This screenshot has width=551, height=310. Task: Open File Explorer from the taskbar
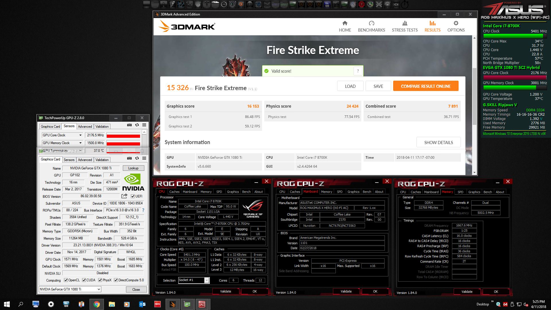pos(112,304)
